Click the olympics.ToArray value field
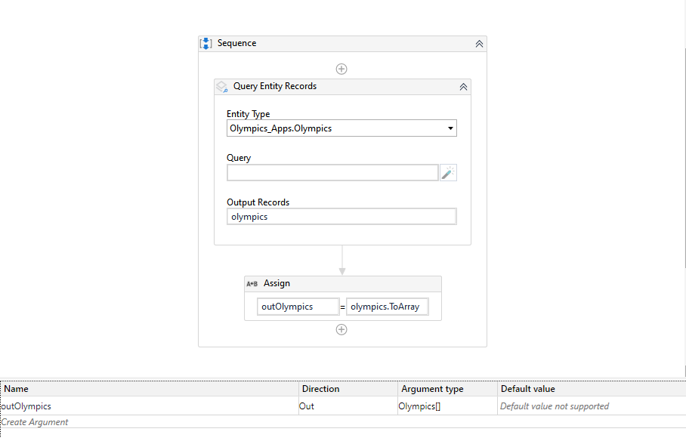 coord(387,307)
